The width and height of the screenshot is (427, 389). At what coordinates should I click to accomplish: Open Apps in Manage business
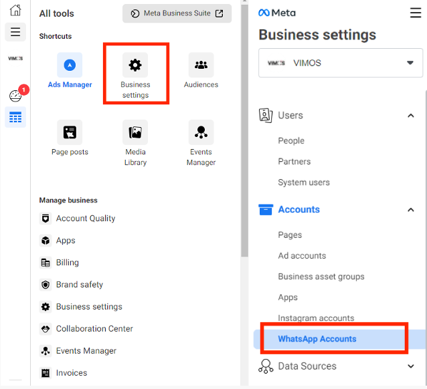coord(66,241)
